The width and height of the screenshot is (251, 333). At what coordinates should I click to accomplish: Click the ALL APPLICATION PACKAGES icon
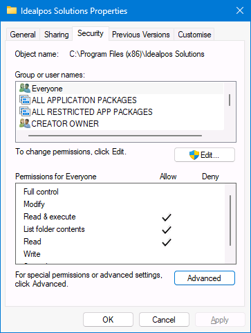click(x=25, y=100)
